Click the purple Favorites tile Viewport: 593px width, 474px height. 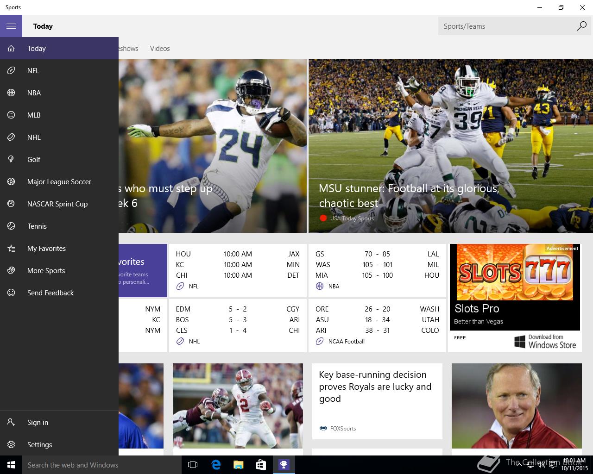click(143, 270)
